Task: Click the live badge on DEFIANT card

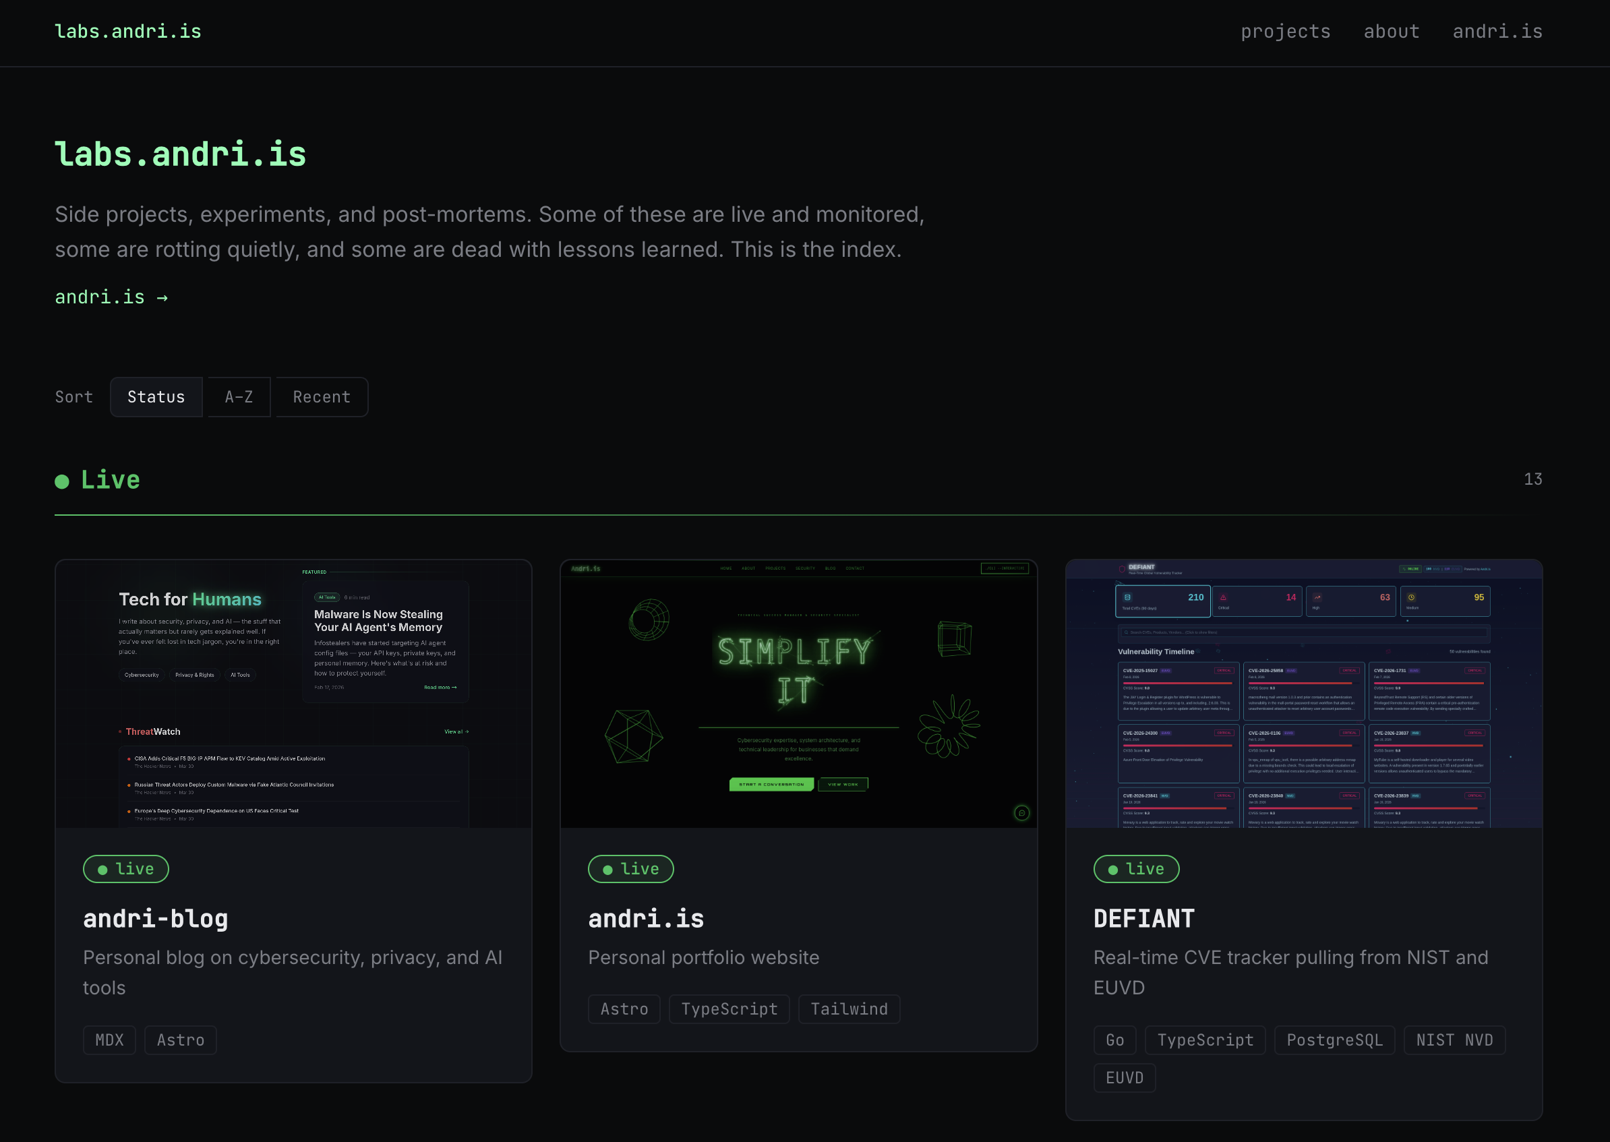Action: (x=1136, y=869)
